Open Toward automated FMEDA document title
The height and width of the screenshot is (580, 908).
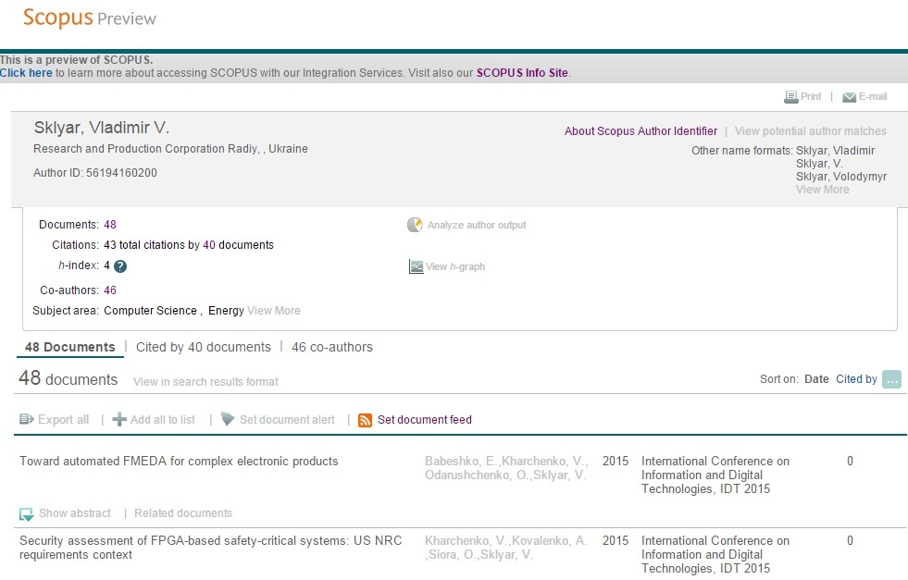pyautogui.click(x=179, y=462)
